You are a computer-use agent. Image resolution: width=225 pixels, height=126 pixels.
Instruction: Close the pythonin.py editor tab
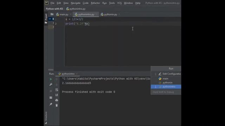[119, 14]
